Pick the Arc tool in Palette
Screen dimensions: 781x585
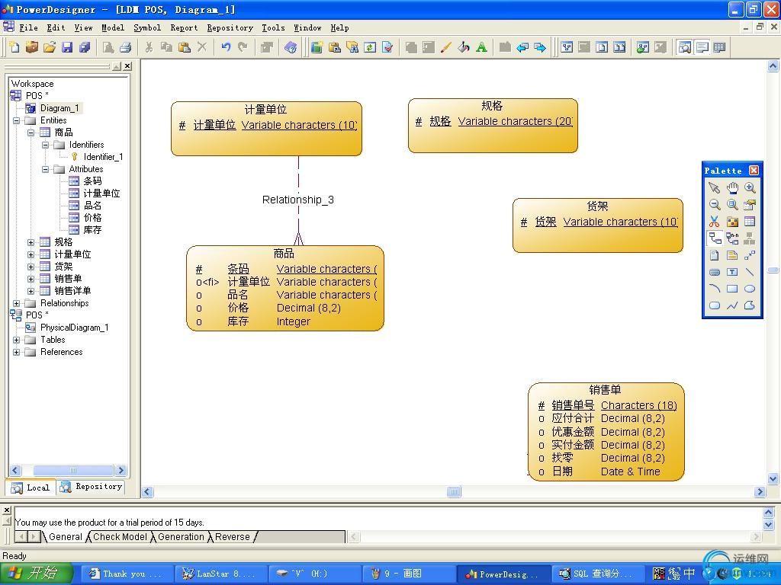click(x=714, y=289)
